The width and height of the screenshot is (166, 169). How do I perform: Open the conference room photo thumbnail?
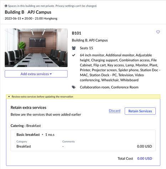coord(36,48)
